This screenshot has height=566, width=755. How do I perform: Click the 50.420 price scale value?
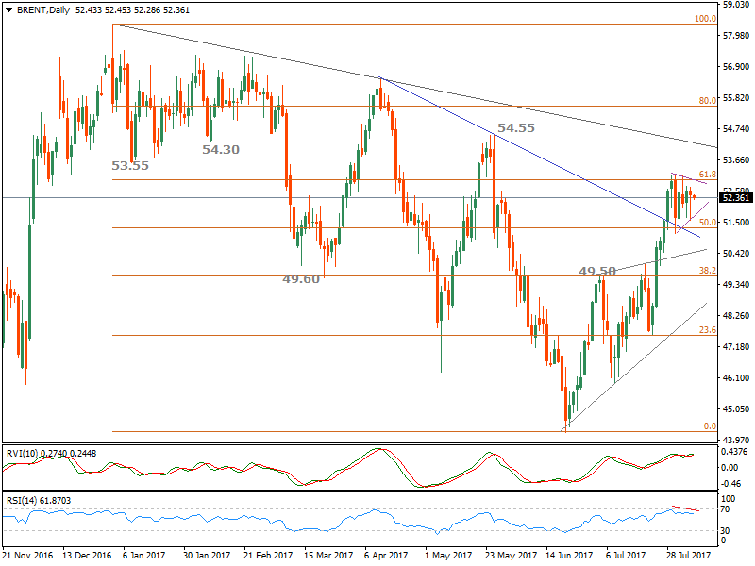click(x=736, y=253)
